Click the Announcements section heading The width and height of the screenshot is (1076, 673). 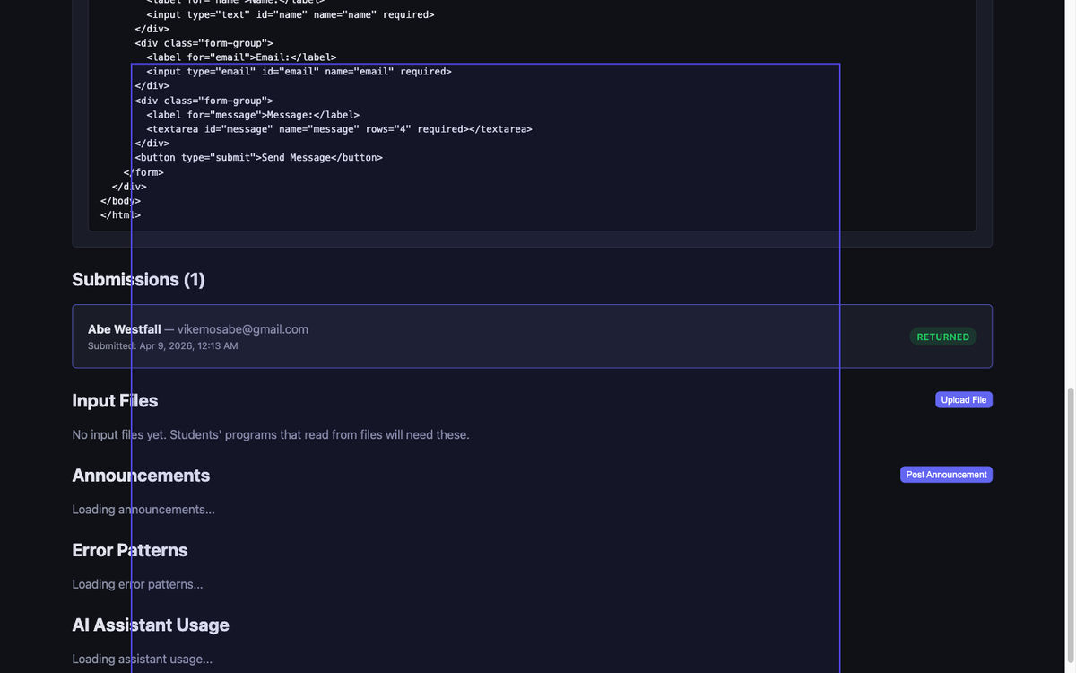(141, 476)
